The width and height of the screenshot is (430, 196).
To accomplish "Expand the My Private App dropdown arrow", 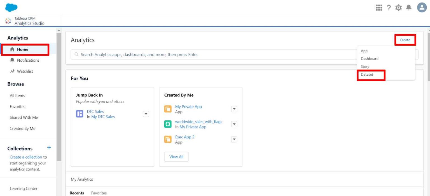I will [x=234, y=109].
